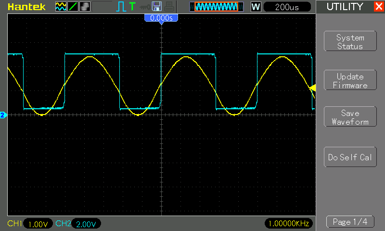The height and width of the screenshot is (231, 385).
Task: Click the gray persistence icon
Action: (85, 7)
